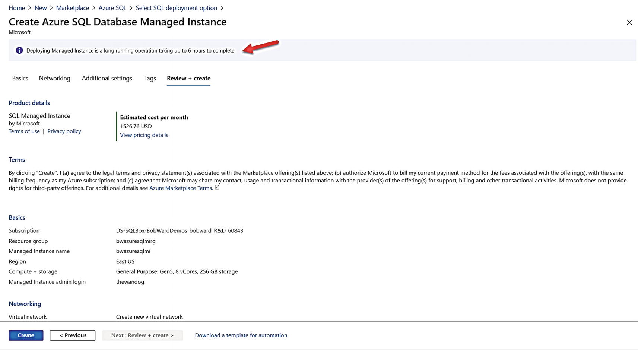Go to New breadcrumb
Screen dimensions: 638x350
pyautogui.click(x=41, y=8)
